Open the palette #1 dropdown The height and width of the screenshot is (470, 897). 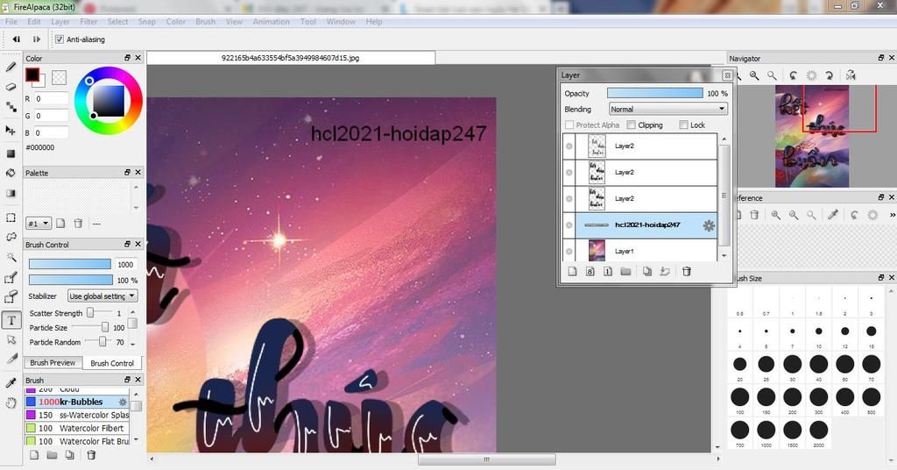click(39, 224)
